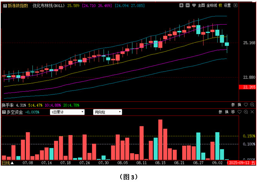Click the 08.15 date on time axis
This screenshot has width=257, height=186.
pos(160,163)
